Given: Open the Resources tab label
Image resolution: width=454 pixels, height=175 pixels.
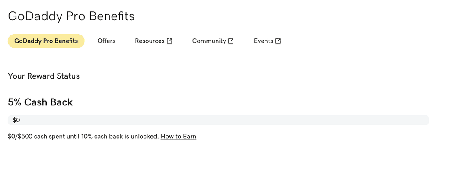Looking at the screenshot, I should 150,41.
